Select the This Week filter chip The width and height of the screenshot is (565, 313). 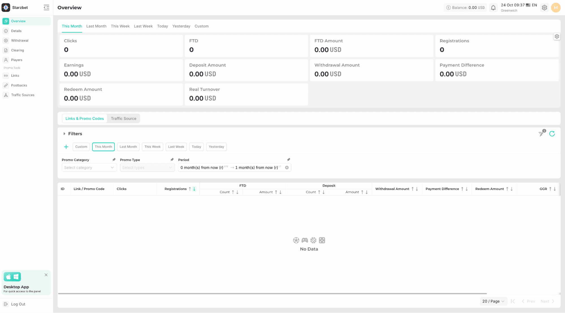[153, 147]
